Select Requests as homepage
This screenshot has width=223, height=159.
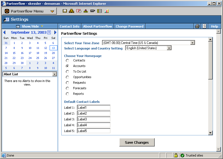(x=67, y=83)
